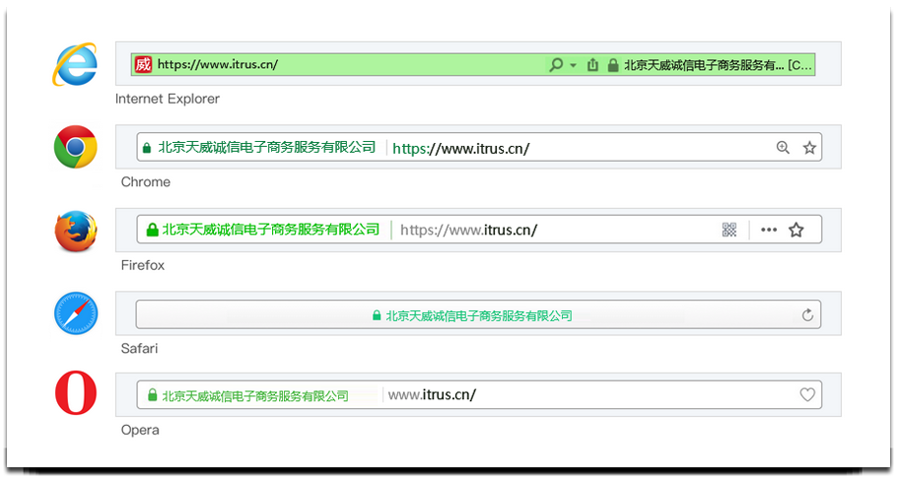Image resolution: width=897 pixels, height=478 pixels.
Task: Click the www.itrus.cn/ URL in Opera bar
Action: (432, 394)
